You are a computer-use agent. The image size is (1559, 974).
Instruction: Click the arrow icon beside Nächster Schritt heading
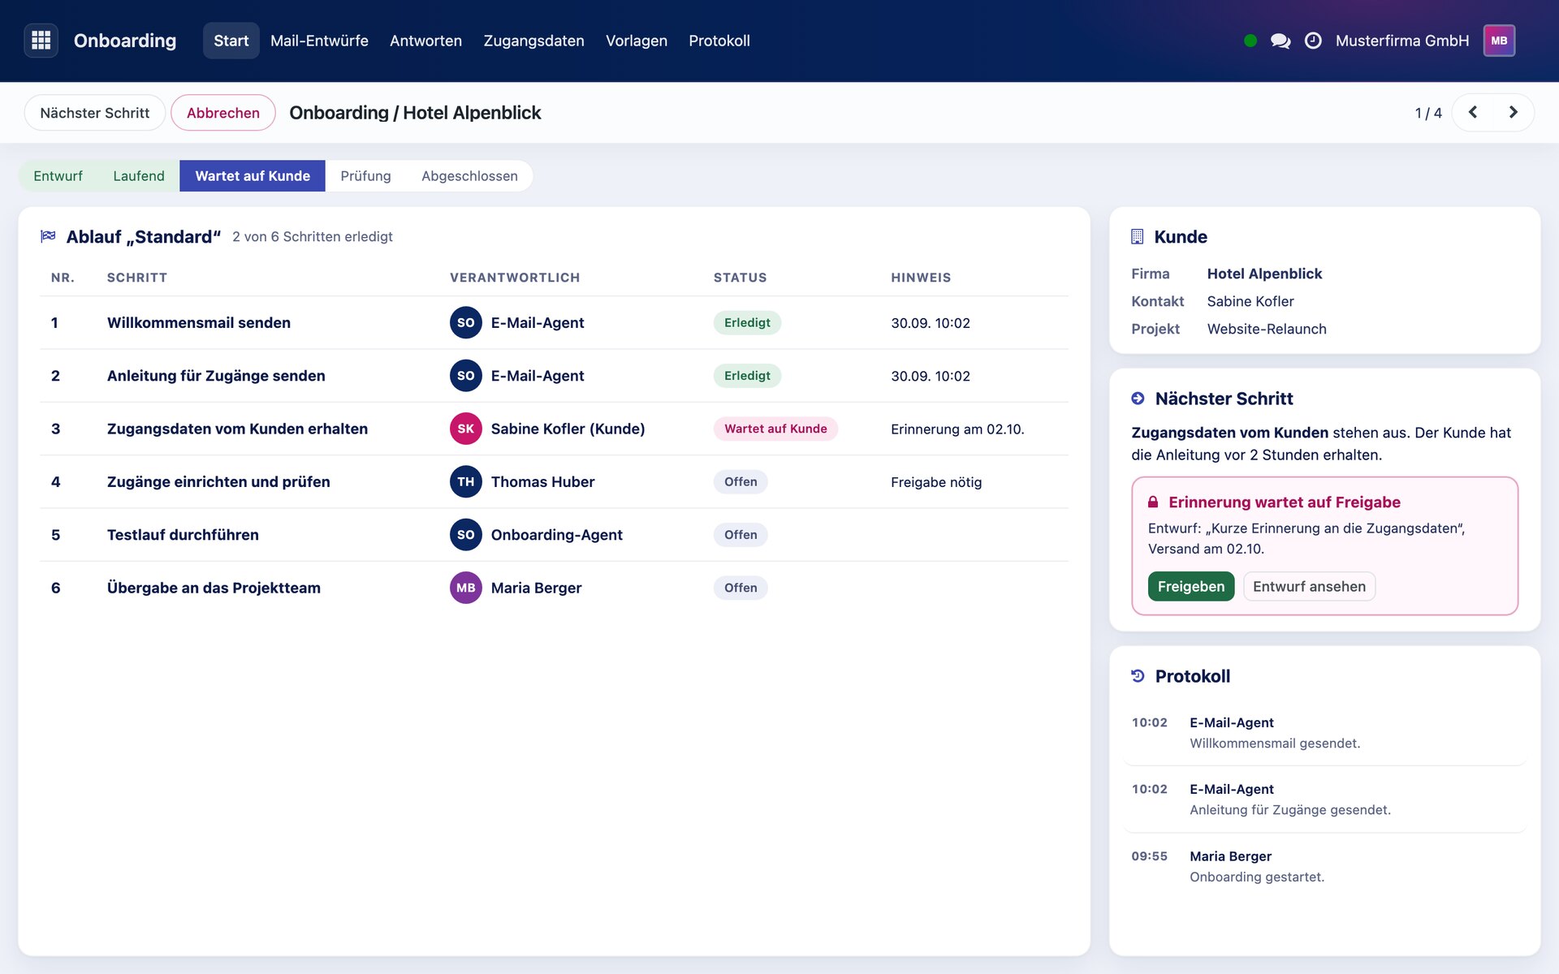pyautogui.click(x=1138, y=399)
